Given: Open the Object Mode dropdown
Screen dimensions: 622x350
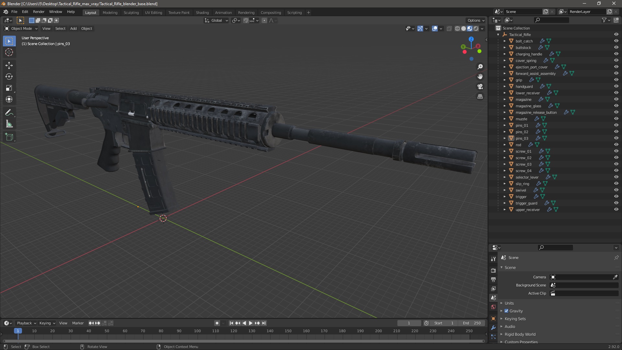Looking at the screenshot, I should click(x=21, y=29).
